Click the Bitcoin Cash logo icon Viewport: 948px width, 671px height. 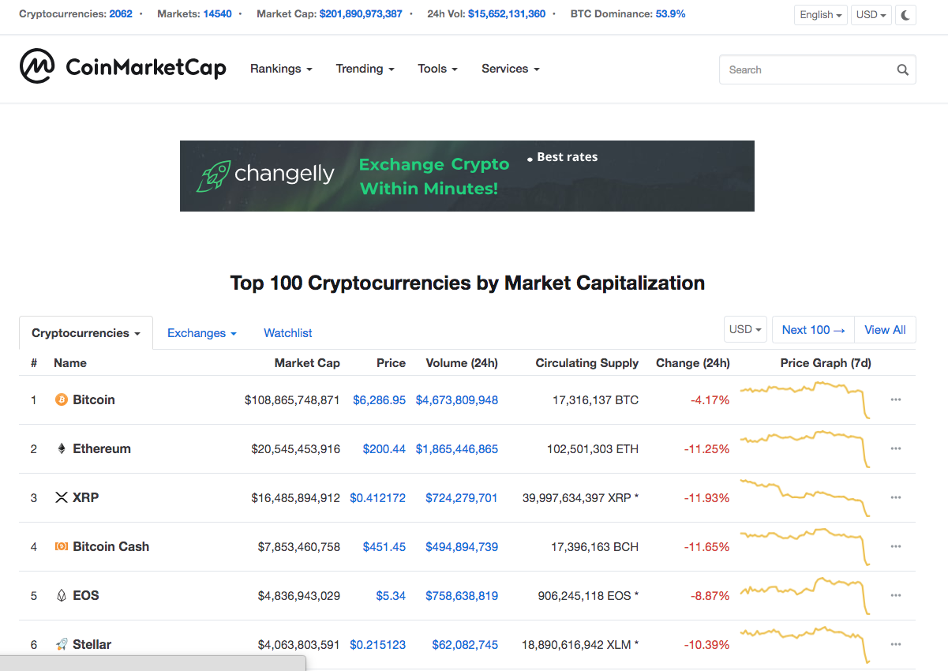[x=62, y=547]
